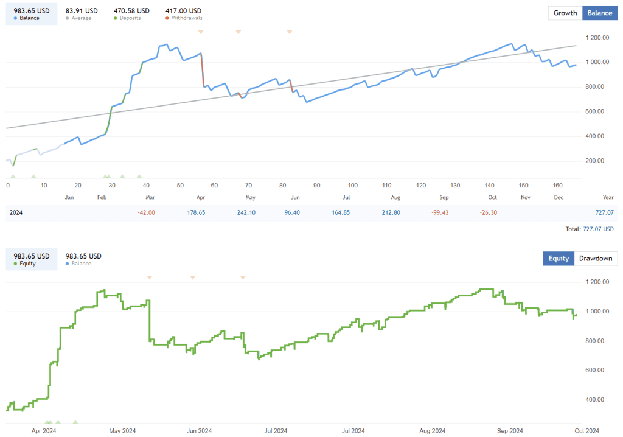Click a withdrawal triangle above the equity chart
623x437 pixels.
click(x=192, y=277)
